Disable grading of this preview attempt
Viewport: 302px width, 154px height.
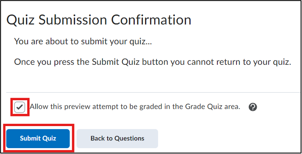[20, 107]
